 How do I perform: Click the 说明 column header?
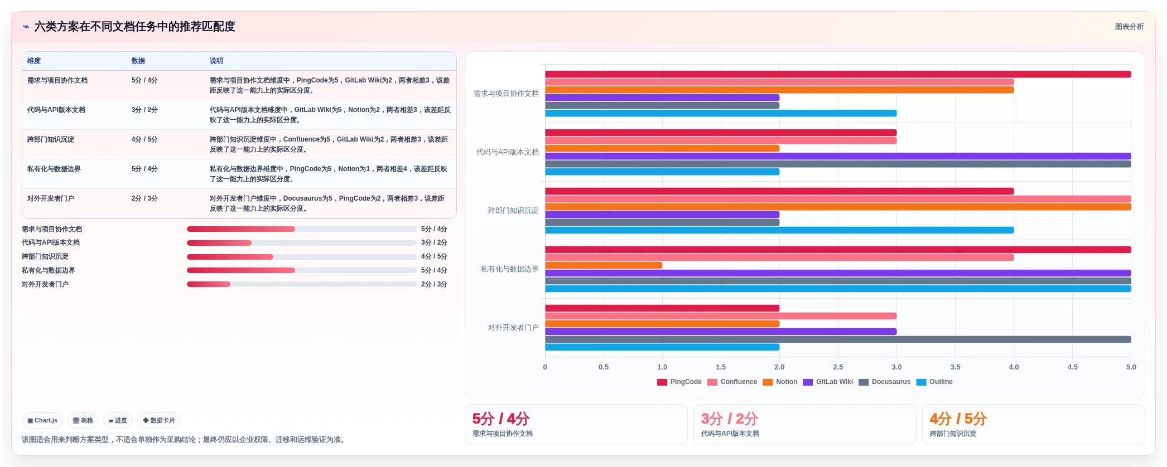click(216, 61)
